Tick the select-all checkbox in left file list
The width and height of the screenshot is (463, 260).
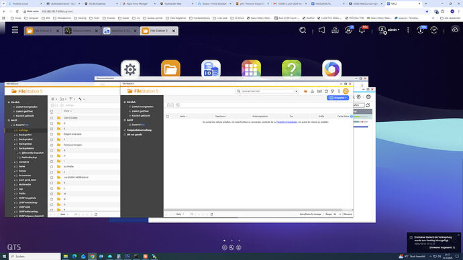[52, 111]
